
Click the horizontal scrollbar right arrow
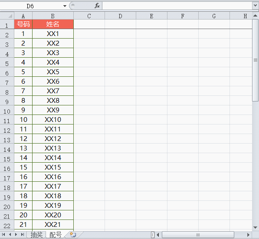click(248, 235)
